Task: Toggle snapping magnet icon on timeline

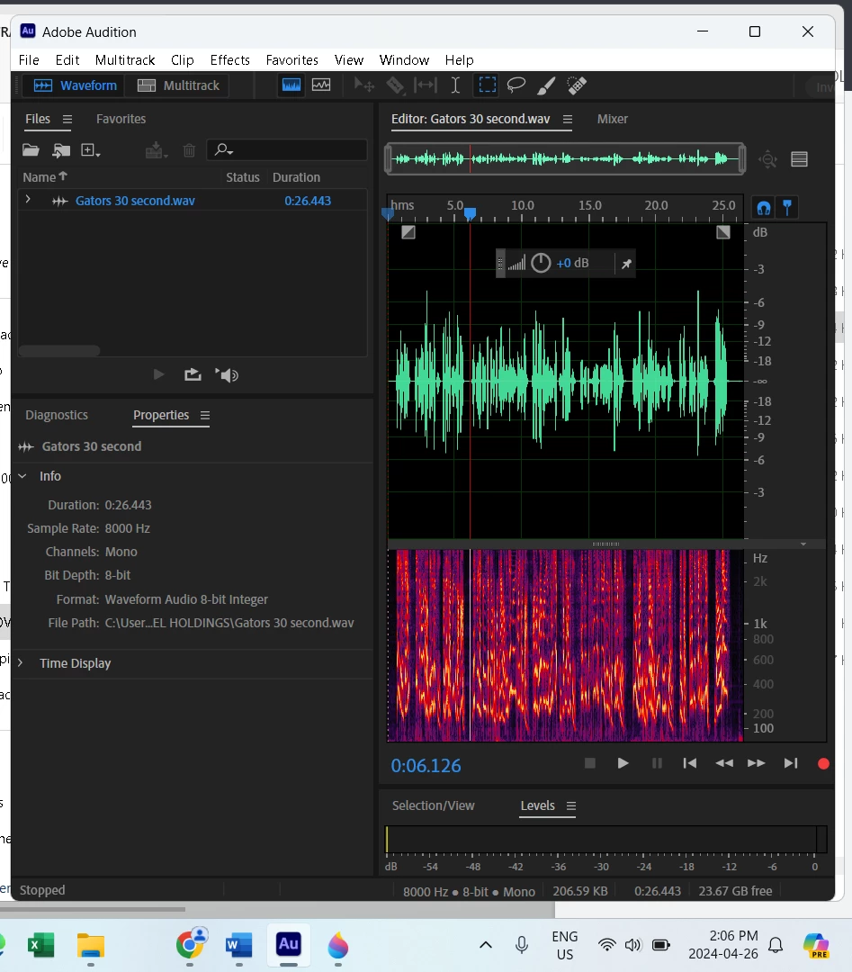Action: pyautogui.click(x=764, y=208)
